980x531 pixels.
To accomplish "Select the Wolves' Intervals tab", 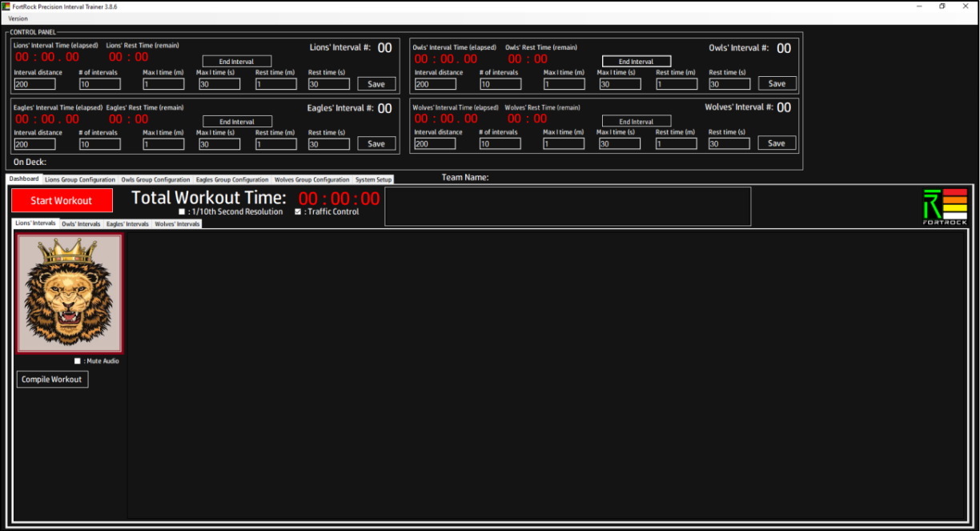I will coord(177,224).
